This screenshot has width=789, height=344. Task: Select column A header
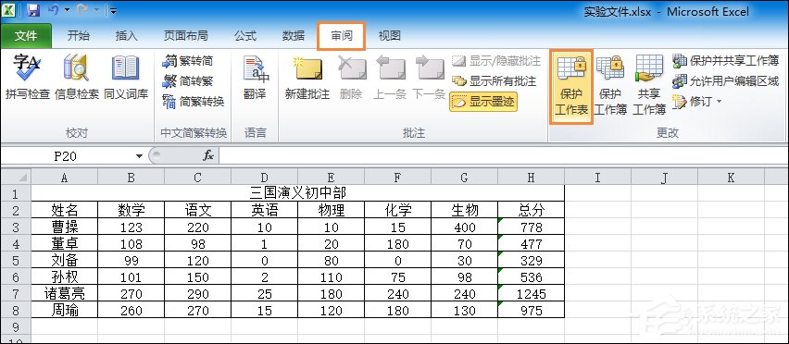pyautogui.click(x=65, y=177)
